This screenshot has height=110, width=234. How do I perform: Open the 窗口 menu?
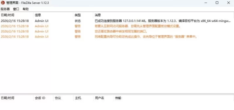(x=16, y=9)
